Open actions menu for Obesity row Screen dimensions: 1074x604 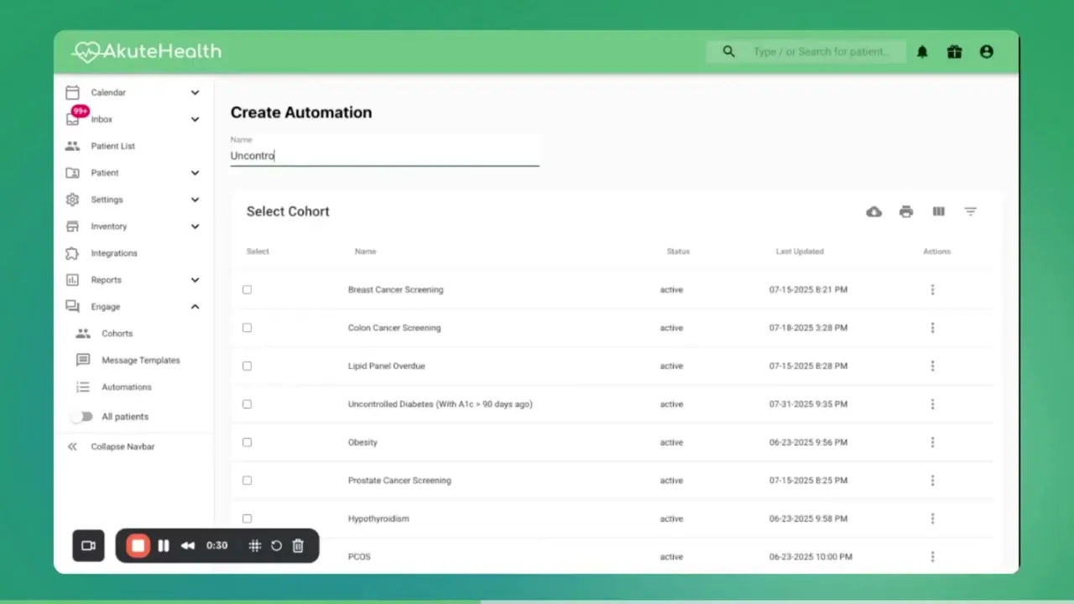[x=932, y=442]
